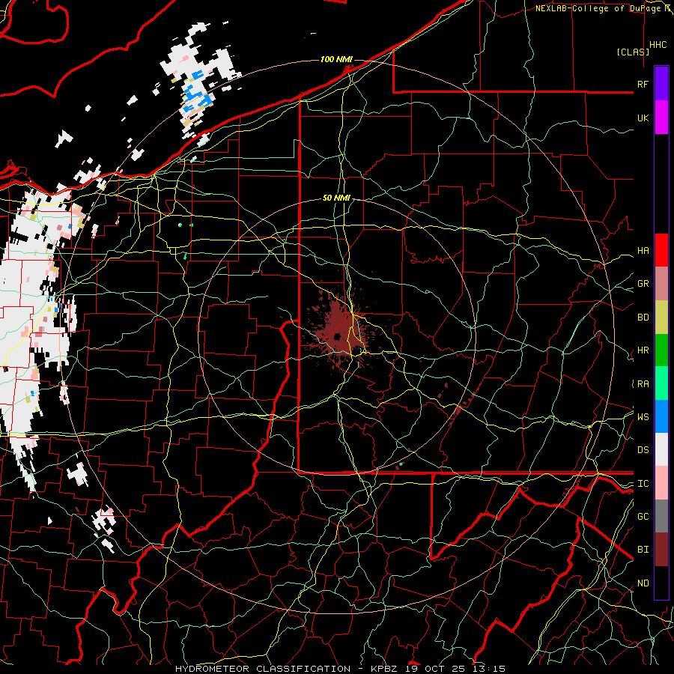Image resolution: width=674 pixels, height=674 pixels.
Task: Click the UK magenta legend swatch
Action: [661, 118]
